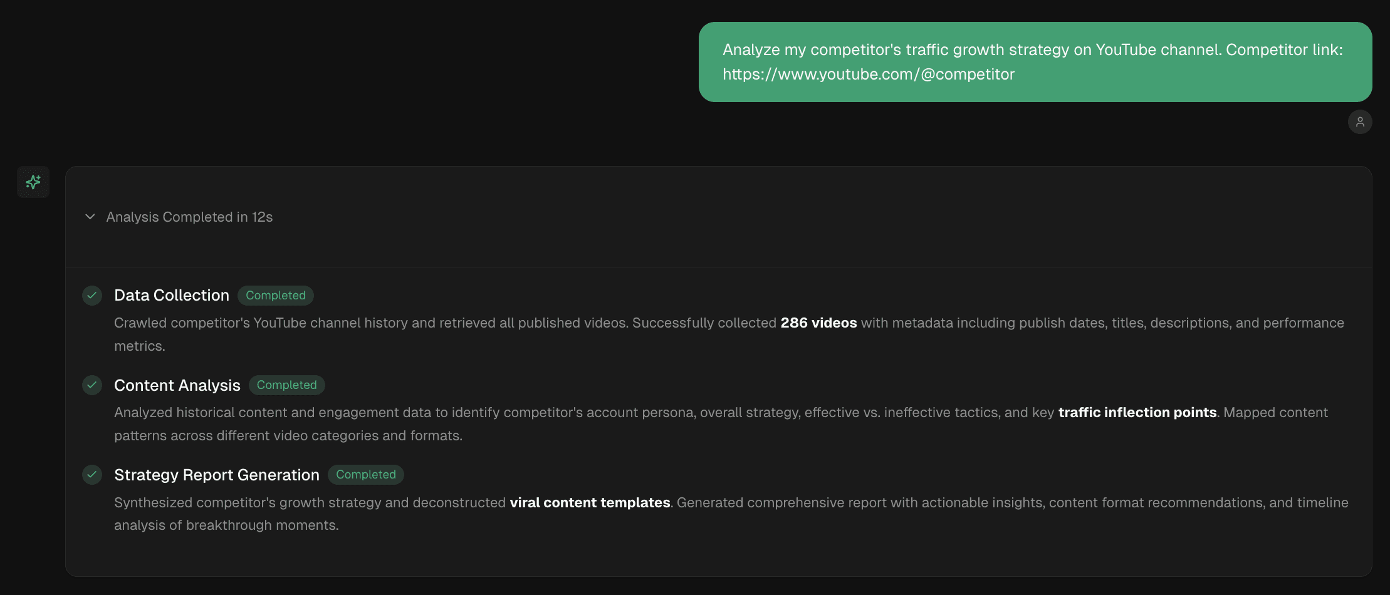Click the description starting "Synthesized competitor's growth strategy"
Screen dimensions: 1390x595
(310, 502)
